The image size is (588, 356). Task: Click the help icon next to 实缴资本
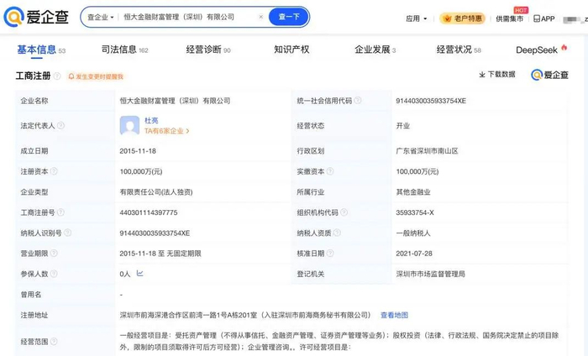coord(330,171)
